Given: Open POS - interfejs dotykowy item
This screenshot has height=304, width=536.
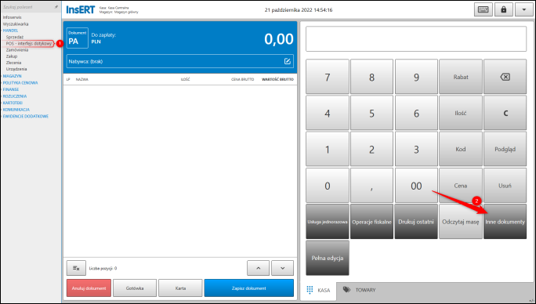Looking at the screenshot, I should pyautogui.click(x=29, y=43).
